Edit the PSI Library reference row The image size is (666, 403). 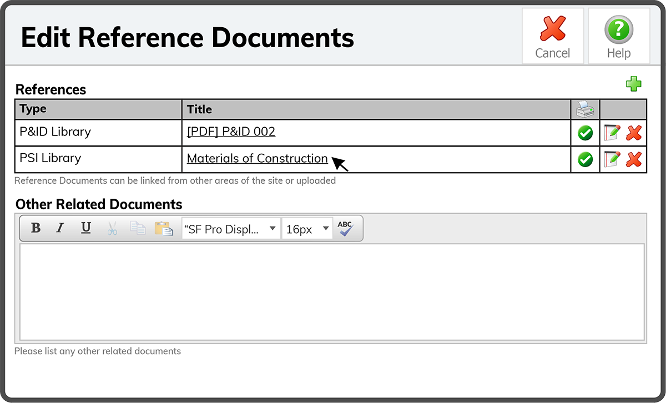(x=612, y=159)
